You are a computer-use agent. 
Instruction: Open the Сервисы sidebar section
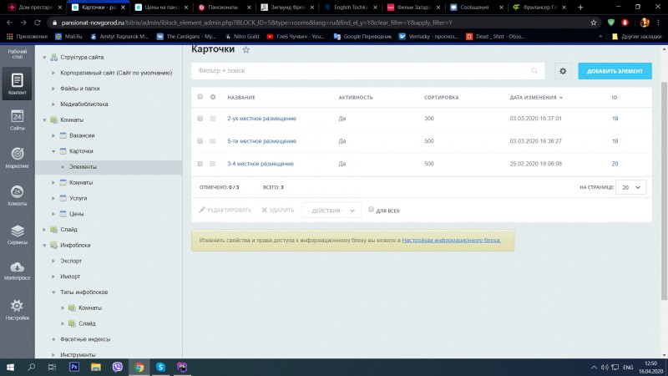(17, 235)
